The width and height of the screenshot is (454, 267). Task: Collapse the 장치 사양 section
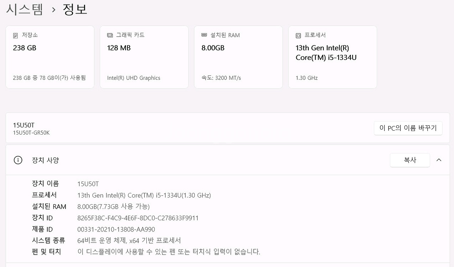click(439, 160)
